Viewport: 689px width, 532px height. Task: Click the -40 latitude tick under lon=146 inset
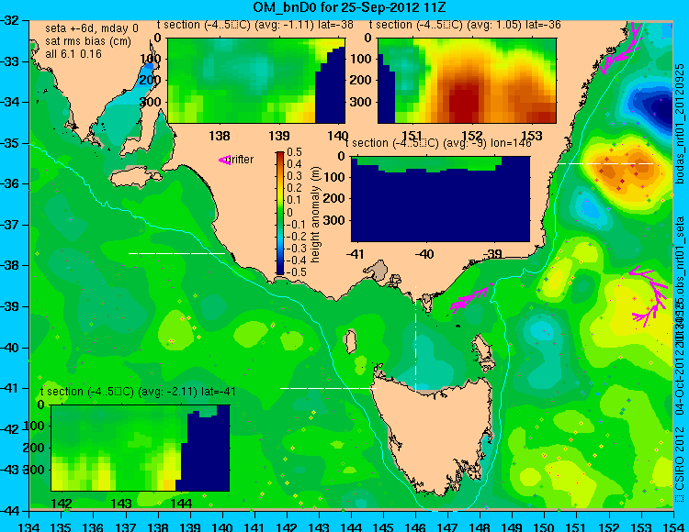424,254
